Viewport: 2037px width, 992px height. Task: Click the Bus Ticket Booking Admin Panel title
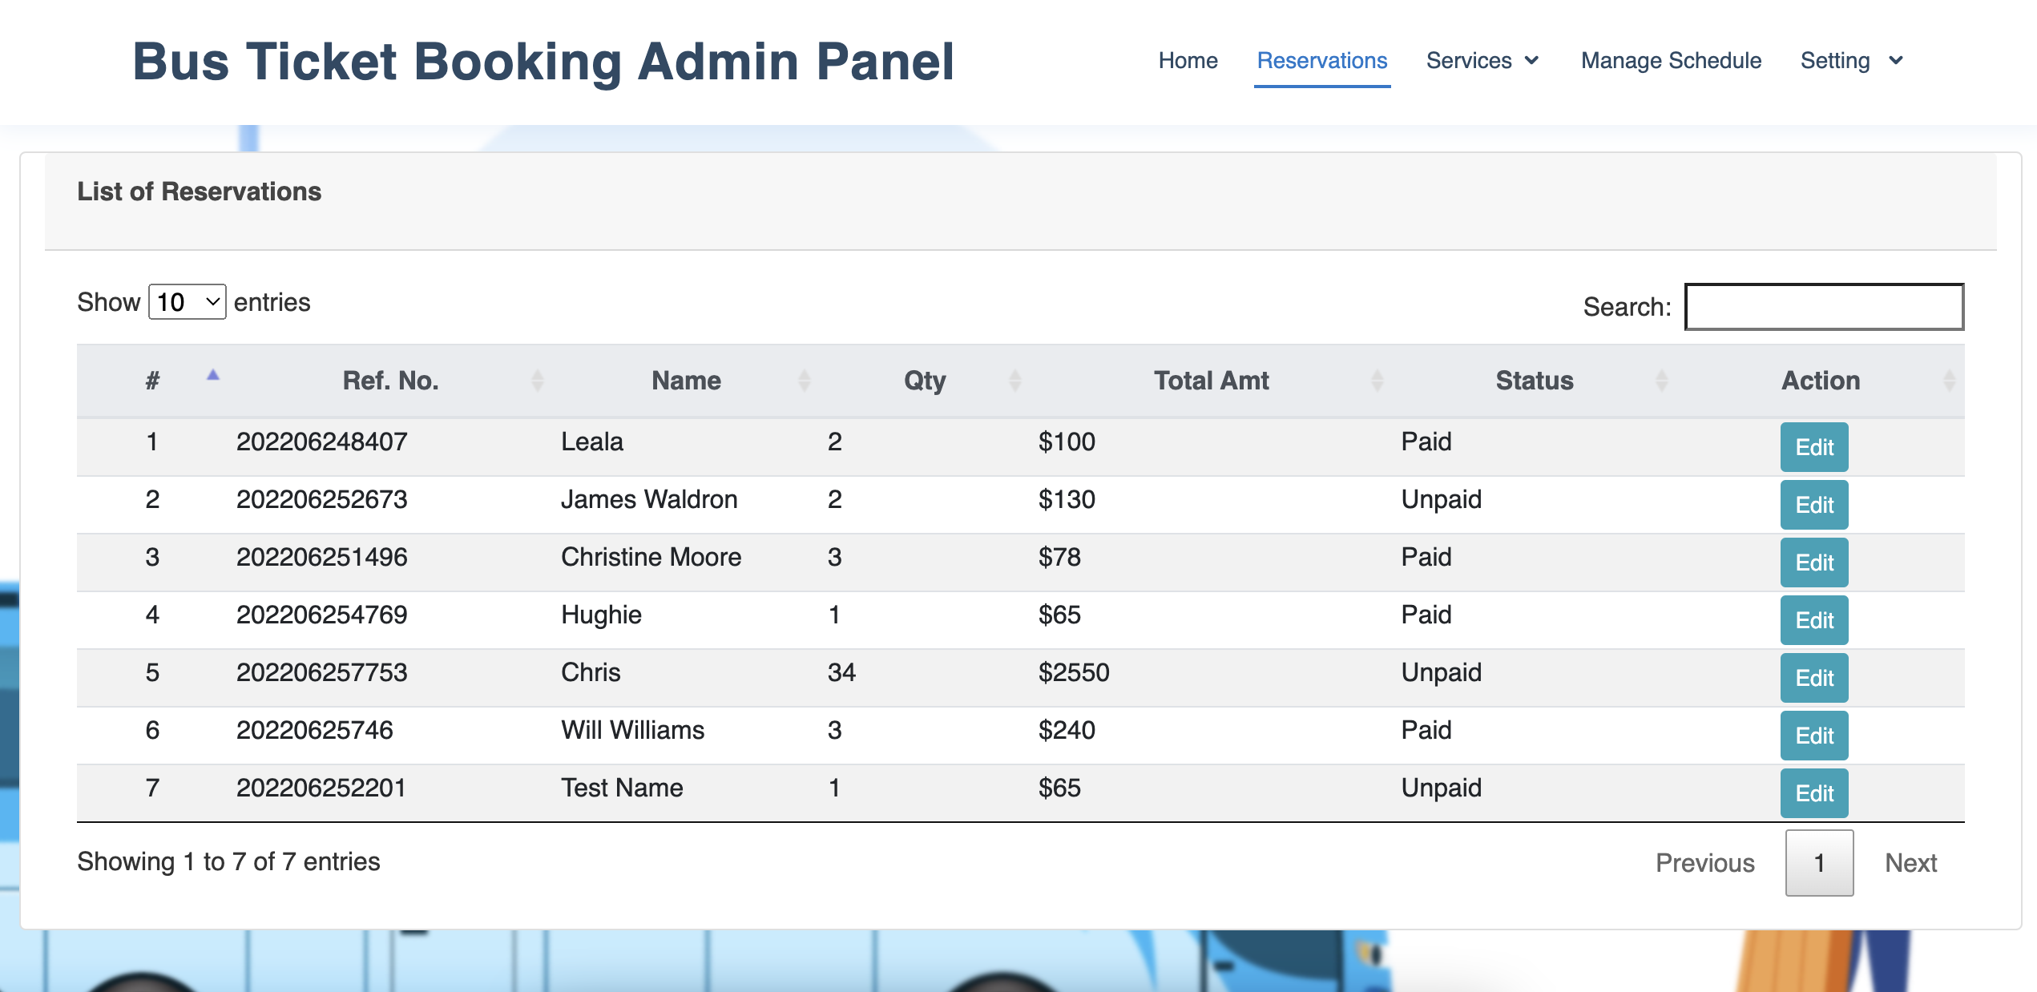(543, 62)
